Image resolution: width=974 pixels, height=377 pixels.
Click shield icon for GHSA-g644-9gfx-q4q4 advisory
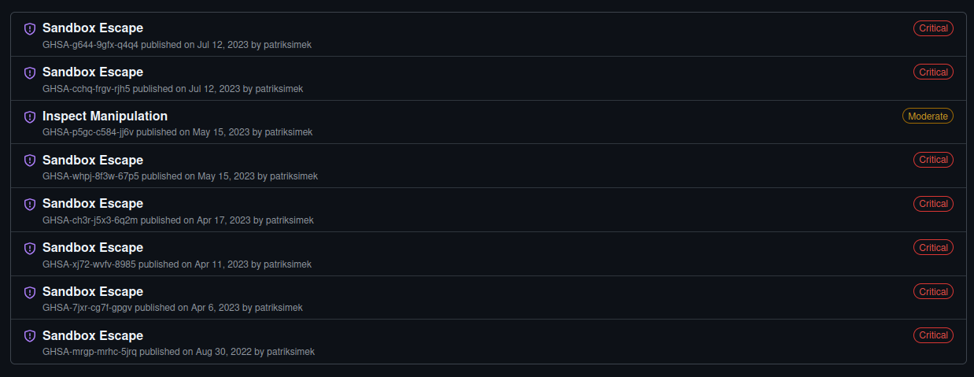click(30, 29)
